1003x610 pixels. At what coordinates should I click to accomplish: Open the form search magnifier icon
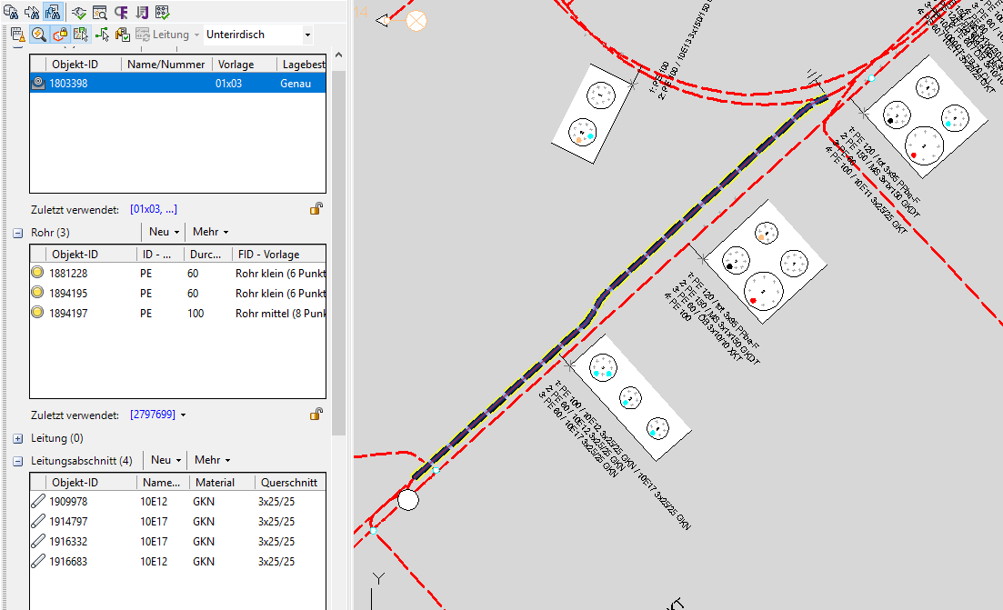point(100,12)
